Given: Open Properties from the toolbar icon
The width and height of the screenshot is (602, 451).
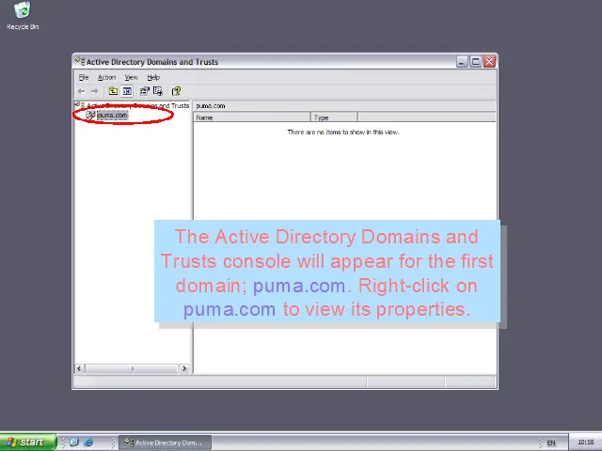Looking at the screenshot, I should pyautogui.click(x=144, y=91).
